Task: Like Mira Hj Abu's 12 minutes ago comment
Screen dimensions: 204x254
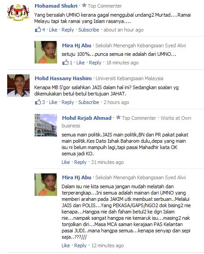Action: tap(66, 245)
